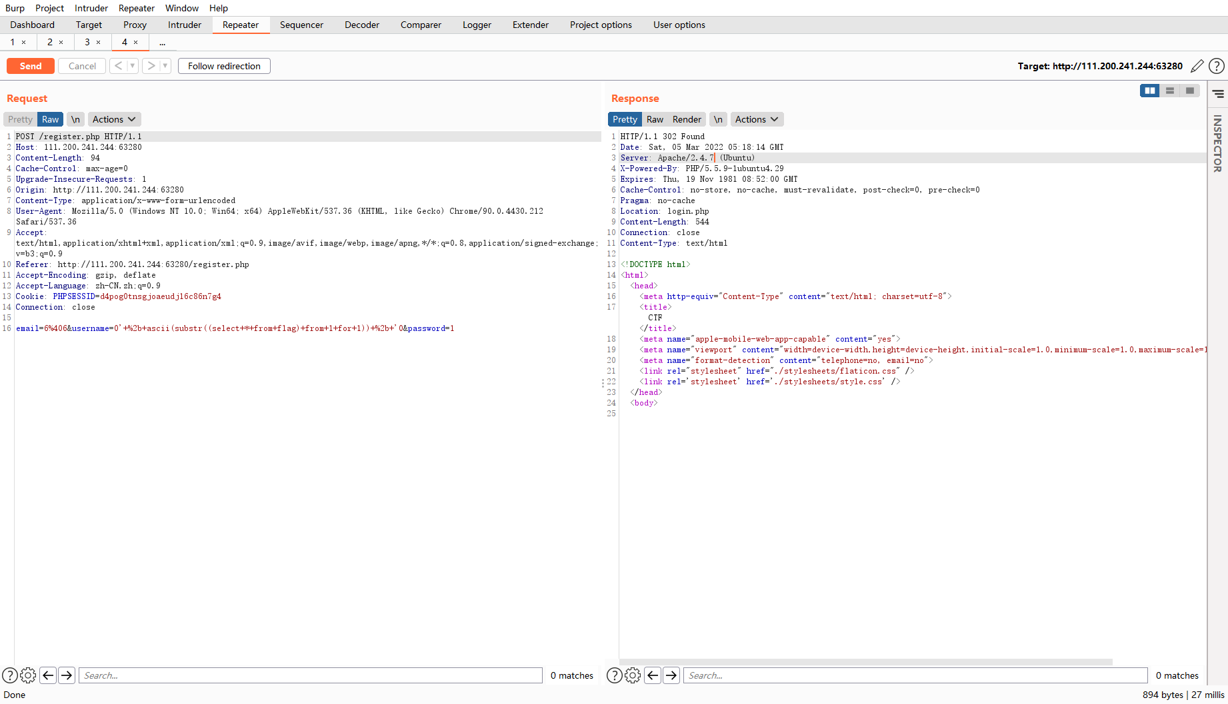1228x704 pixels.
Task: Open the User options tab
Action: pos(679,25)
